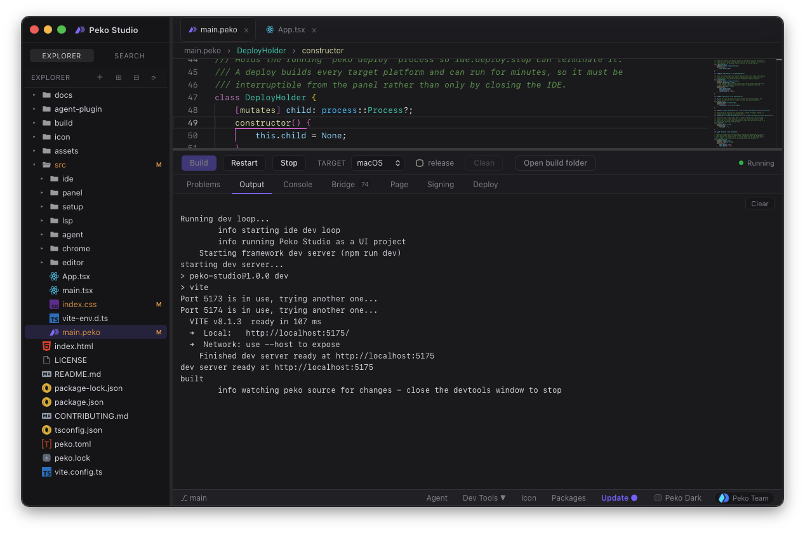The image size is (805, 533).
Task: Open the Signing tab
Action: point(441,185)
